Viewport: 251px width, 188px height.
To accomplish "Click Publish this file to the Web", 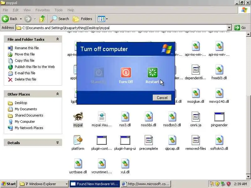I will 35,67.
